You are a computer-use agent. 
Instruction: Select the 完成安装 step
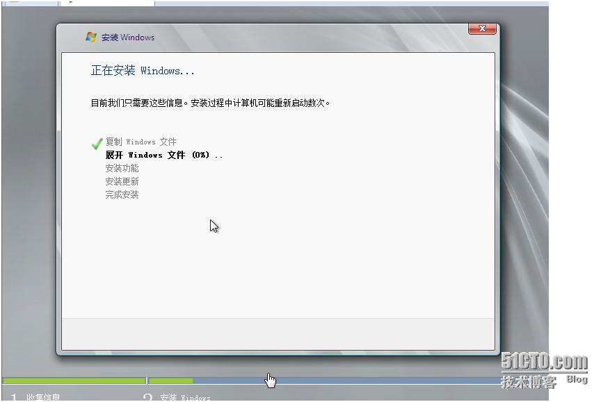click(122, 194)
